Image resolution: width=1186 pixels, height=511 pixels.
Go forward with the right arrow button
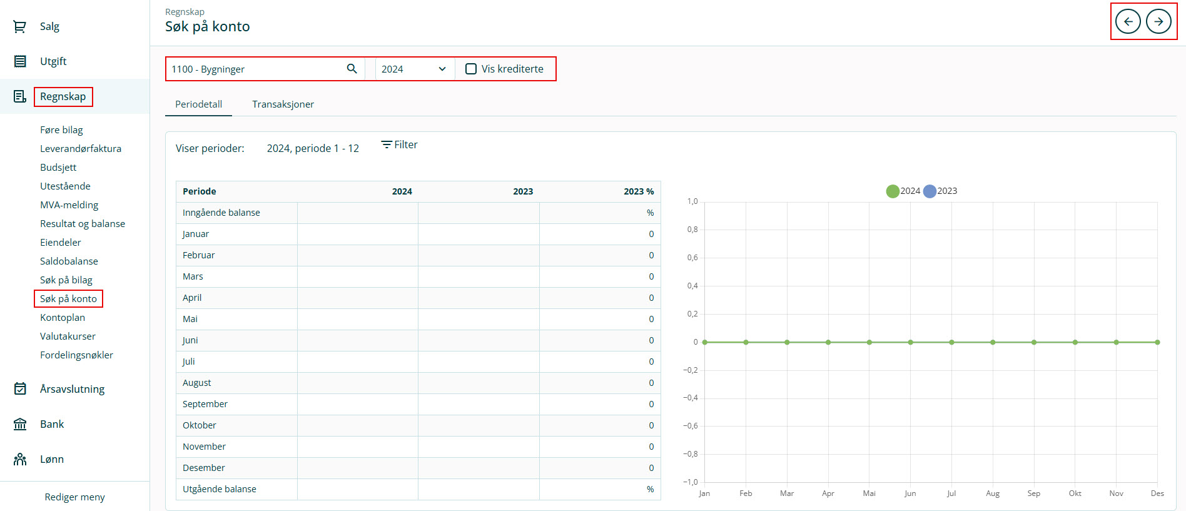pos(1158,21)
